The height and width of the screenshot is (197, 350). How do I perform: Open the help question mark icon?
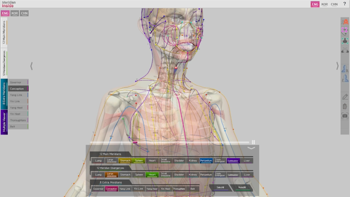344,4
